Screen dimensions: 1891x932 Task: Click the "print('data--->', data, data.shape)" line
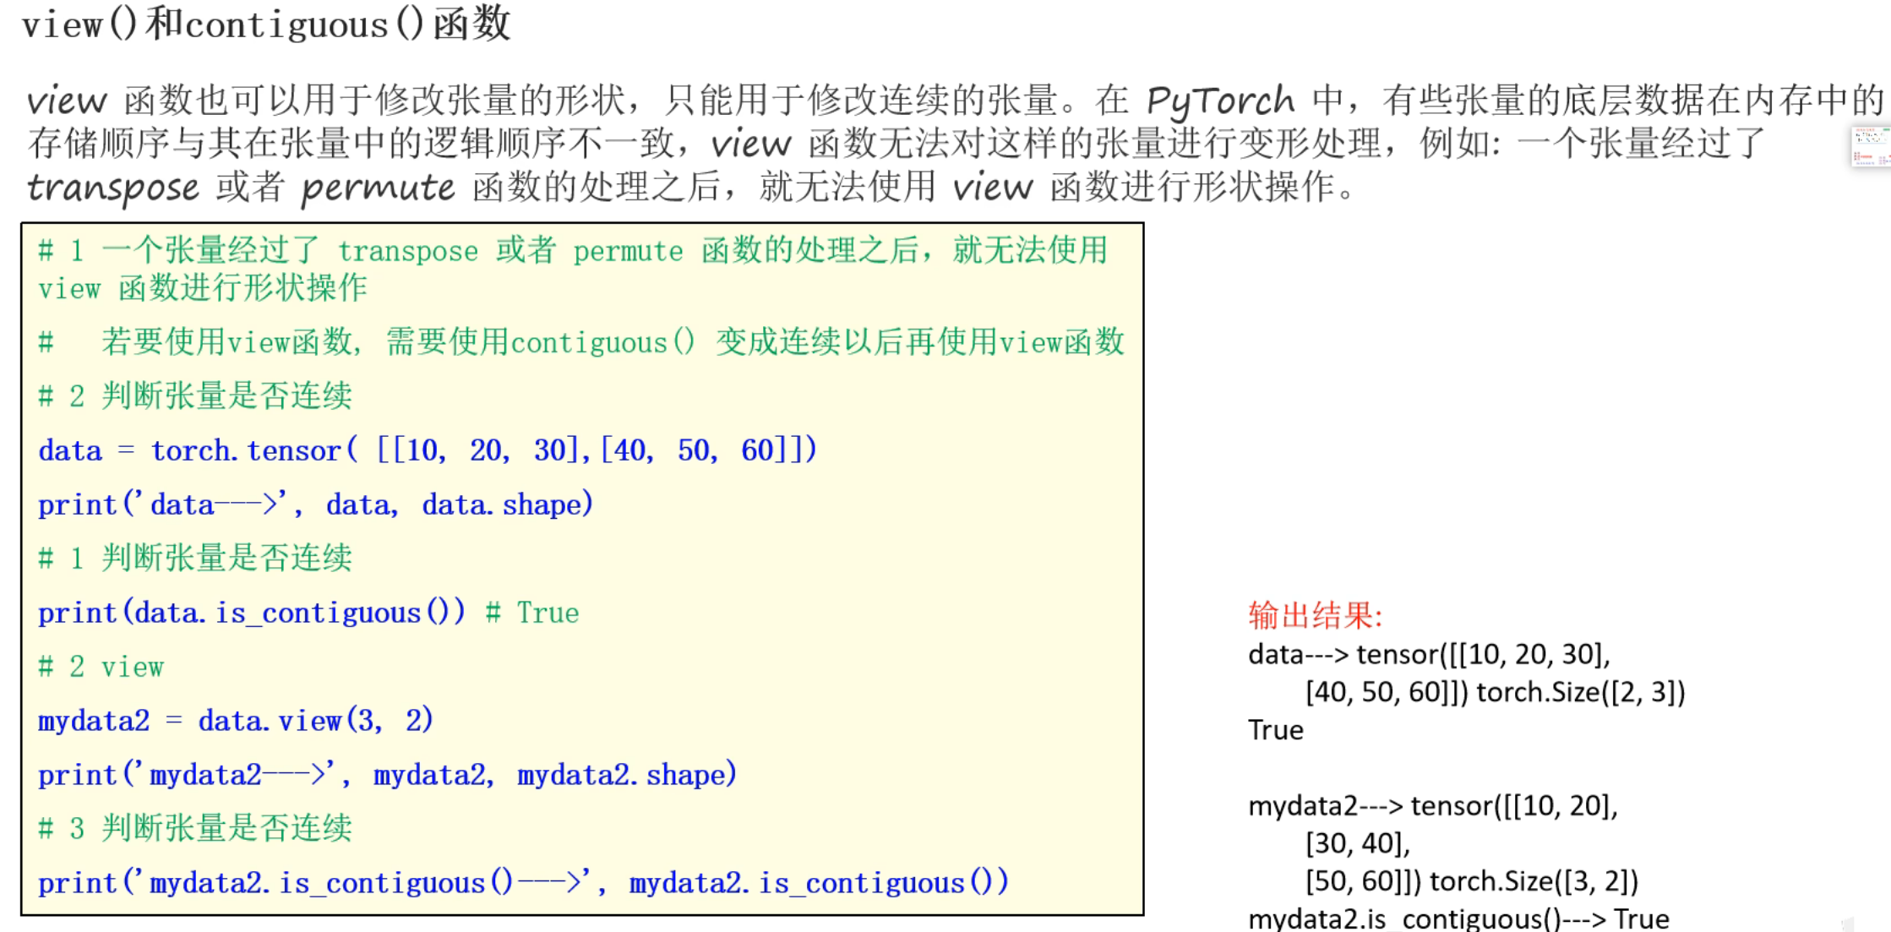point(315,505)
